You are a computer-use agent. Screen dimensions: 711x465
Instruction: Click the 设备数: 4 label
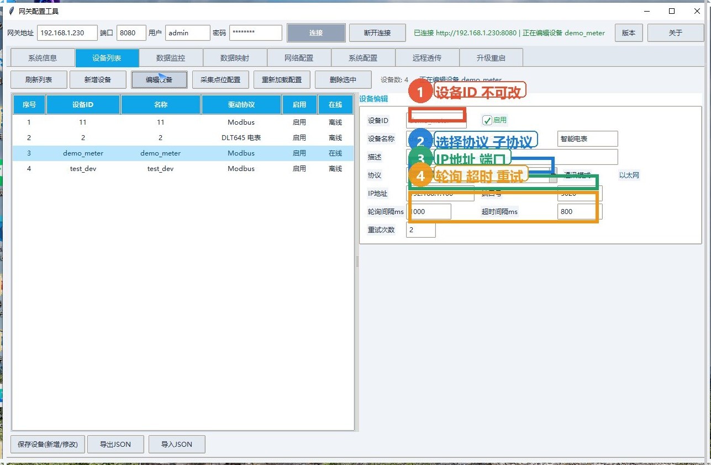coord(394,80)
